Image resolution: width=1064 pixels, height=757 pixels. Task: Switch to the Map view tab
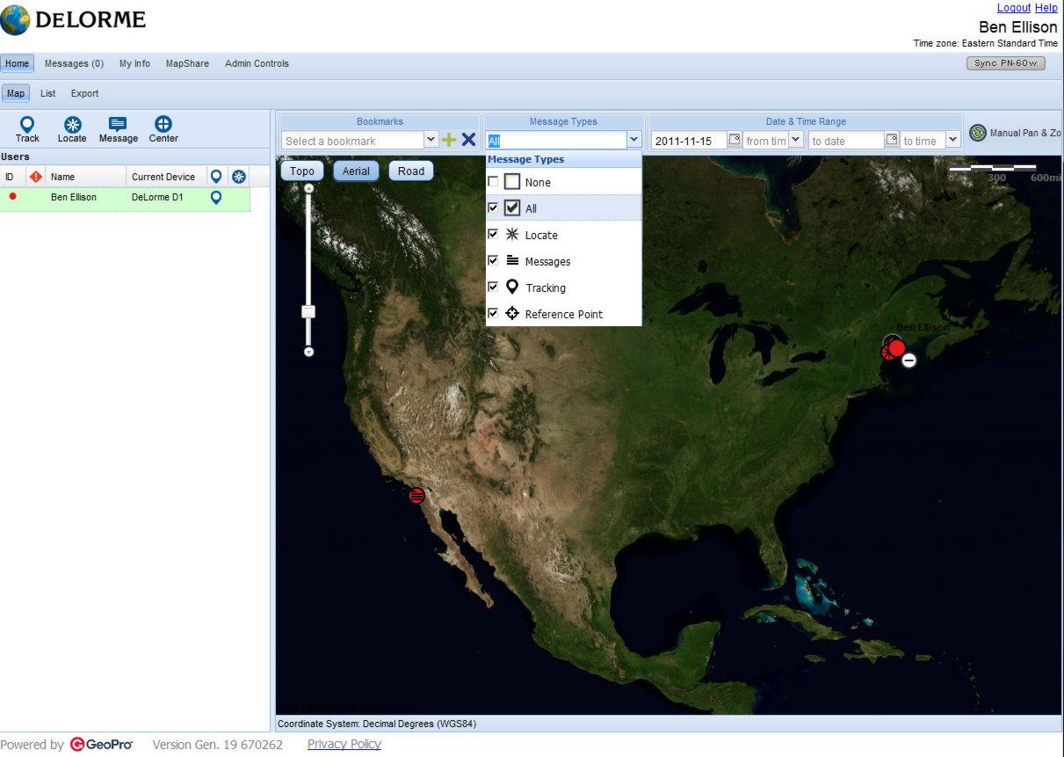pos(16,93)
